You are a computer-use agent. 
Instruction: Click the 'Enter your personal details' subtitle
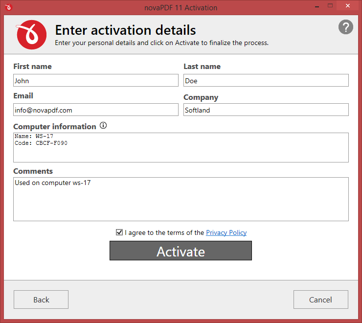161,43
